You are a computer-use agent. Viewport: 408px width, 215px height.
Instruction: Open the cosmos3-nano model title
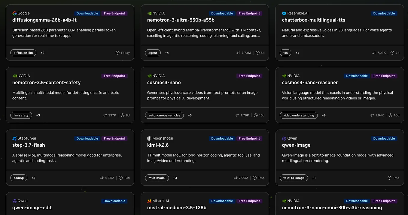coord(164,83)
